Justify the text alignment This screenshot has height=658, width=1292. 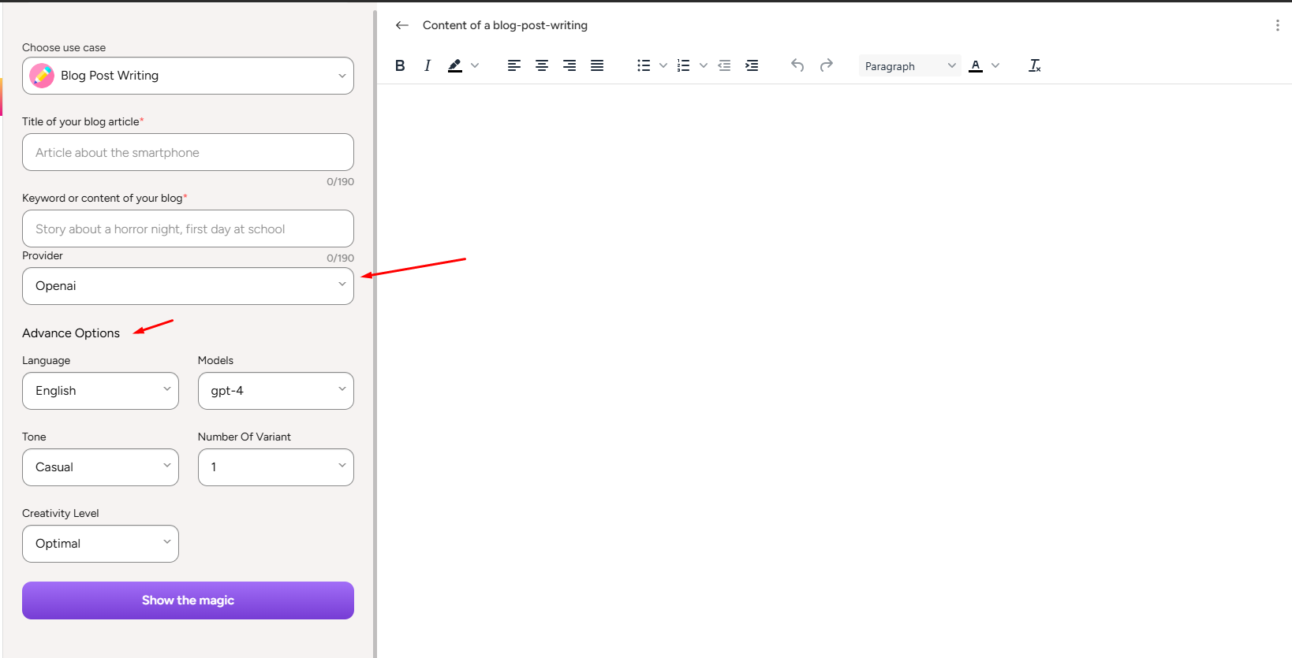[597, 65]
